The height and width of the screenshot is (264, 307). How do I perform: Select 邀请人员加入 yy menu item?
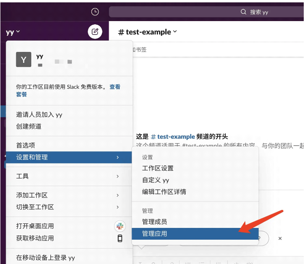[x=69, y=115]
